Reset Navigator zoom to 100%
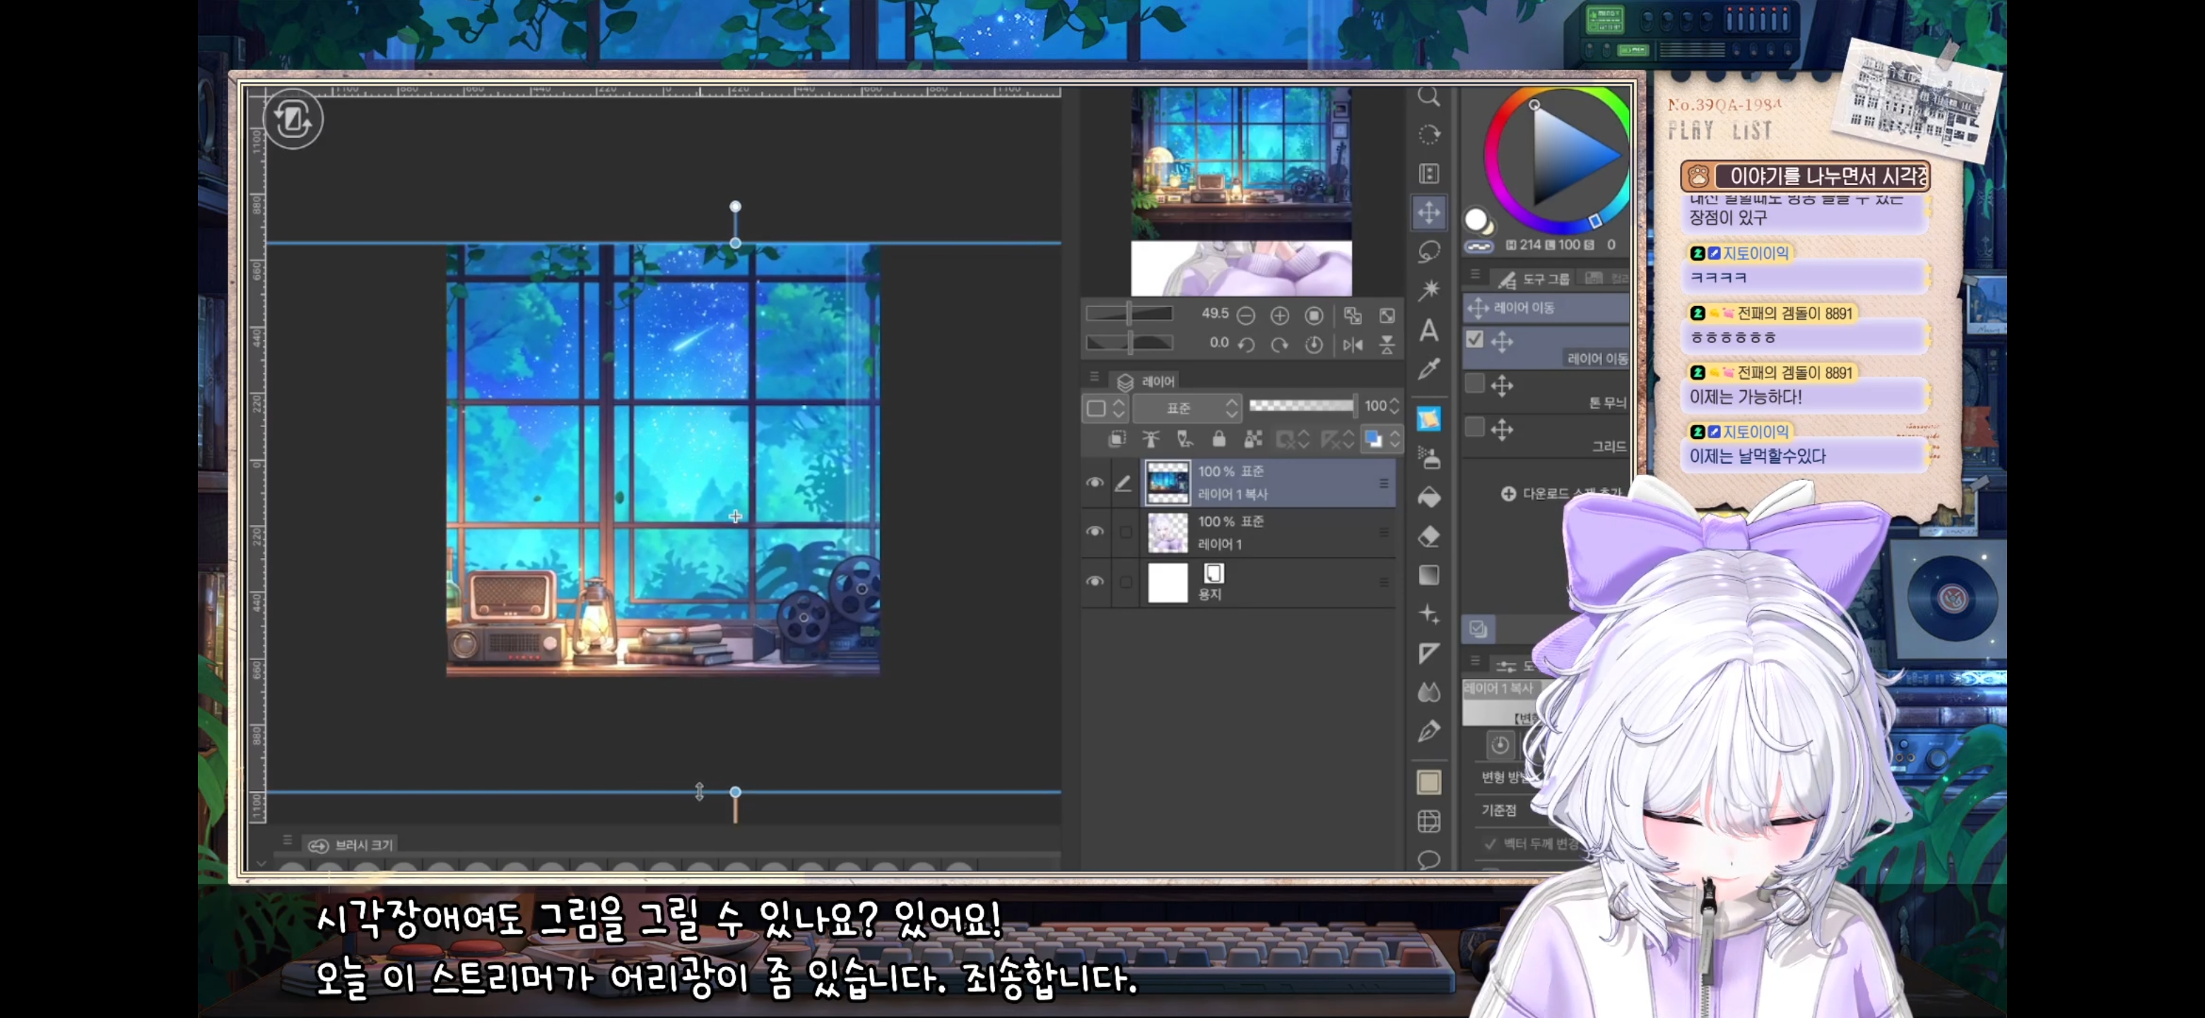This screenshot has height=1018, width=2205. 1314,316
